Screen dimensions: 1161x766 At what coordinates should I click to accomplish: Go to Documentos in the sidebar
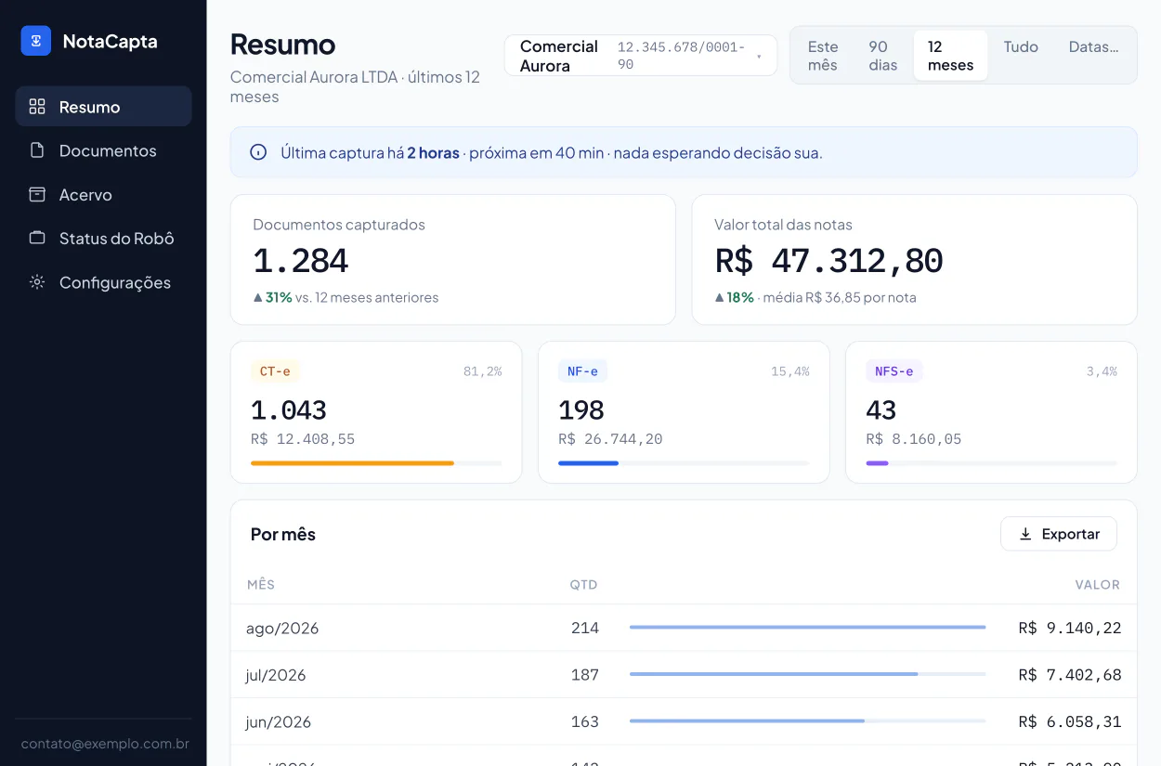pyautogui.click(x=103, y=150)
